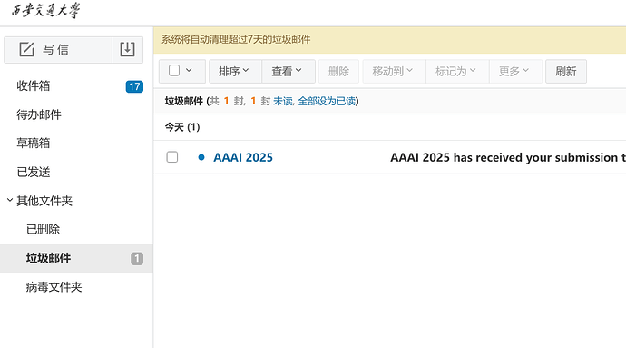Open the 草稿箱 drafts folder
The height and width of the screenshot is (348, 626).
pos(34,144)
